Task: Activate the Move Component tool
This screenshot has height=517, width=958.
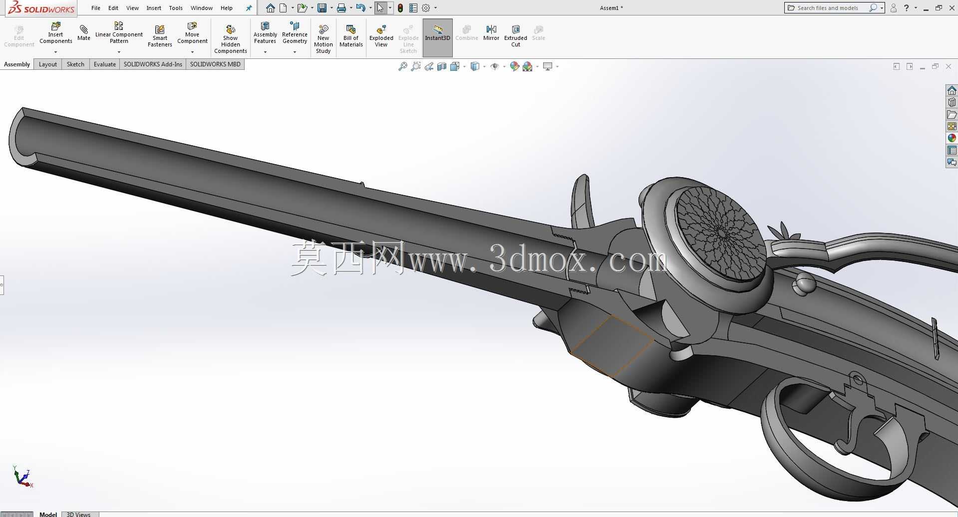Action: [192, 32]
